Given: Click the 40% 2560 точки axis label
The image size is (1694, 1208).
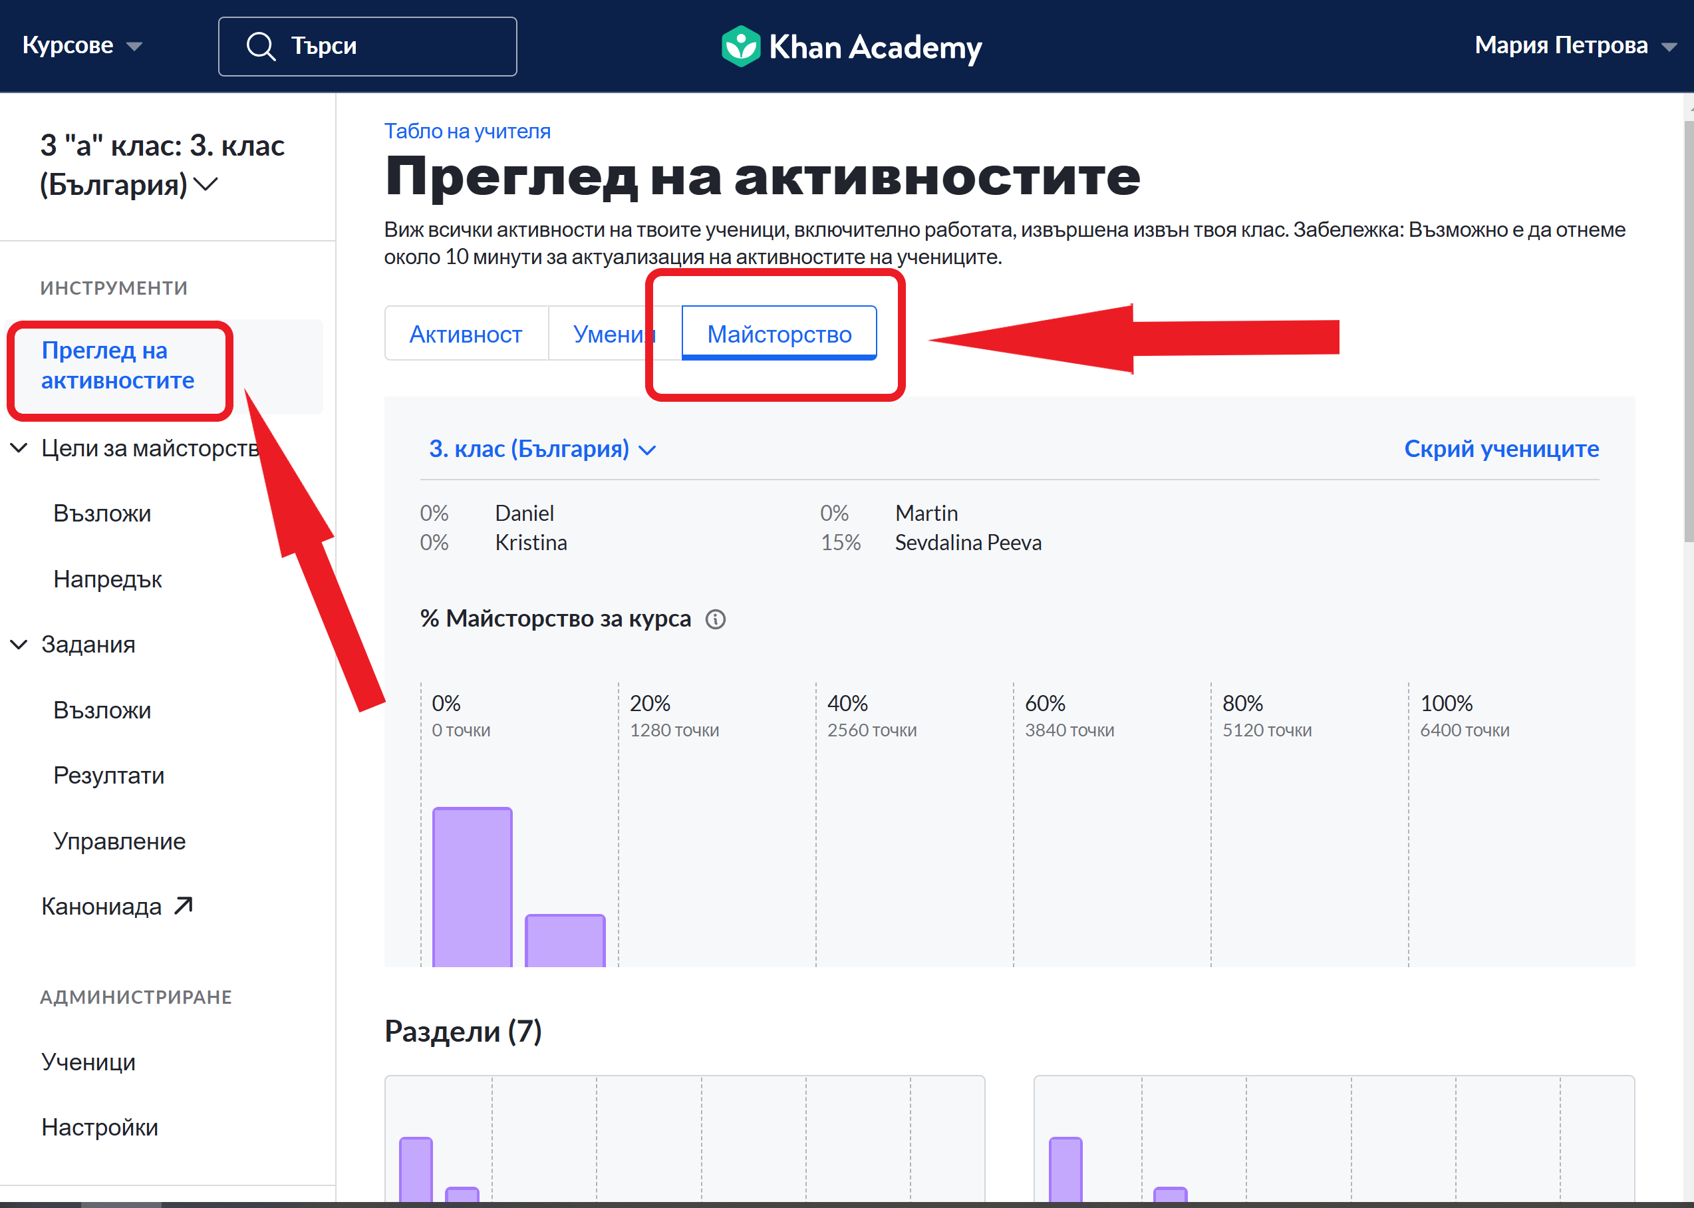Looking at the screenshot, I should [871, 715].
